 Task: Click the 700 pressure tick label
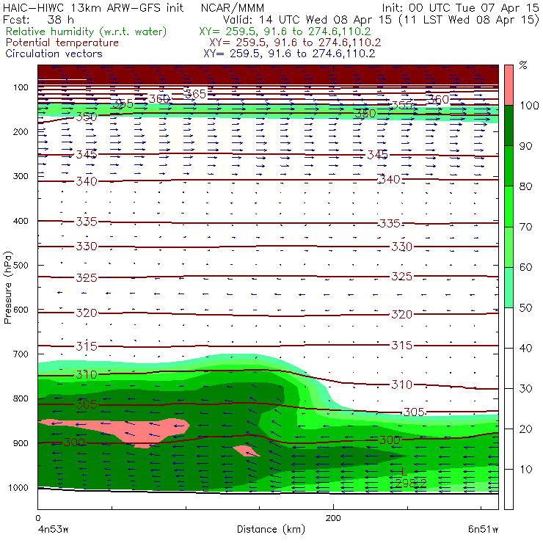(21, 354)
